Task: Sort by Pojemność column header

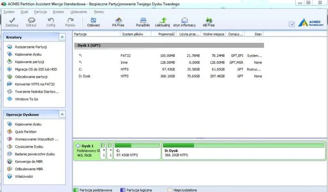Action: pos(164,34)
